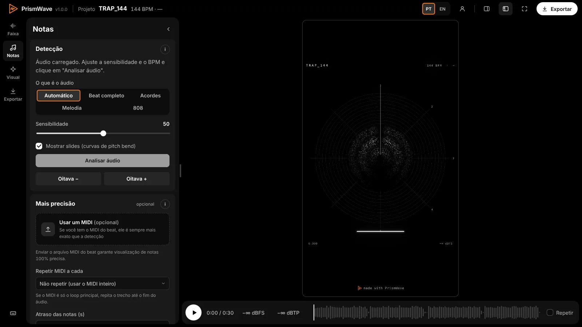This screenshot has width=582, height=327.
Task: Enter fullscreen preview mode
Action: [525, 9]
